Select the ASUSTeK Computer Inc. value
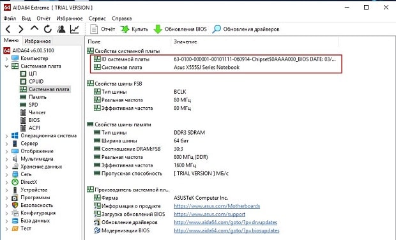This screenshot has width=396, height=240. 201,198
